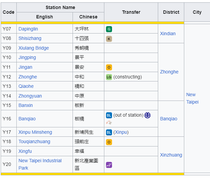Open the Dapinglin station link

(28, 29)
